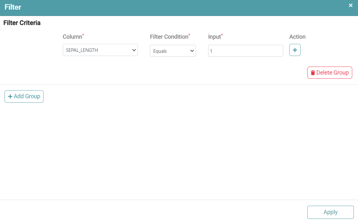This screenshot has height=223, width=358.
Task: Open the Equals filter condition dropdown
Action: (x=173, y=51)
